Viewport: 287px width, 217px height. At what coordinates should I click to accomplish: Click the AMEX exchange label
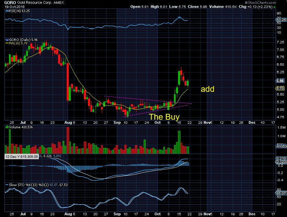59,2
